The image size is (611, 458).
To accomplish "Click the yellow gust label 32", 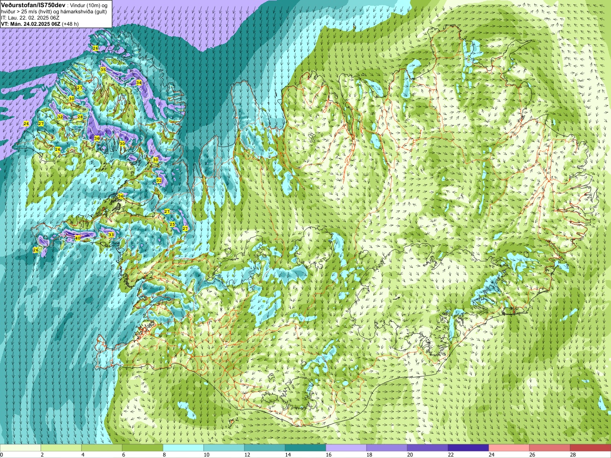I will click(60, 117).
